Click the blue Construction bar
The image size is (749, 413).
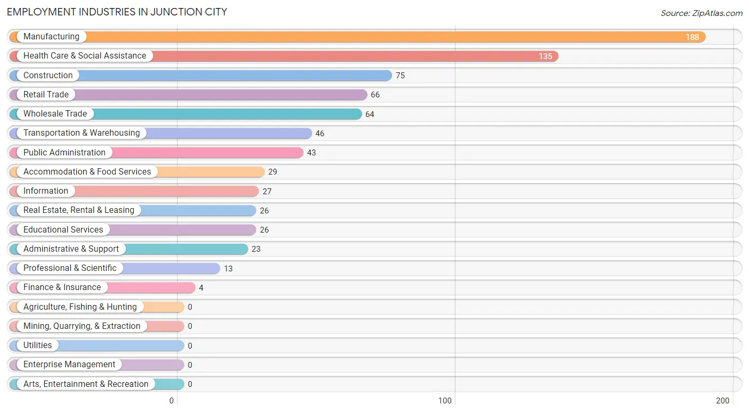click(201, 76)
